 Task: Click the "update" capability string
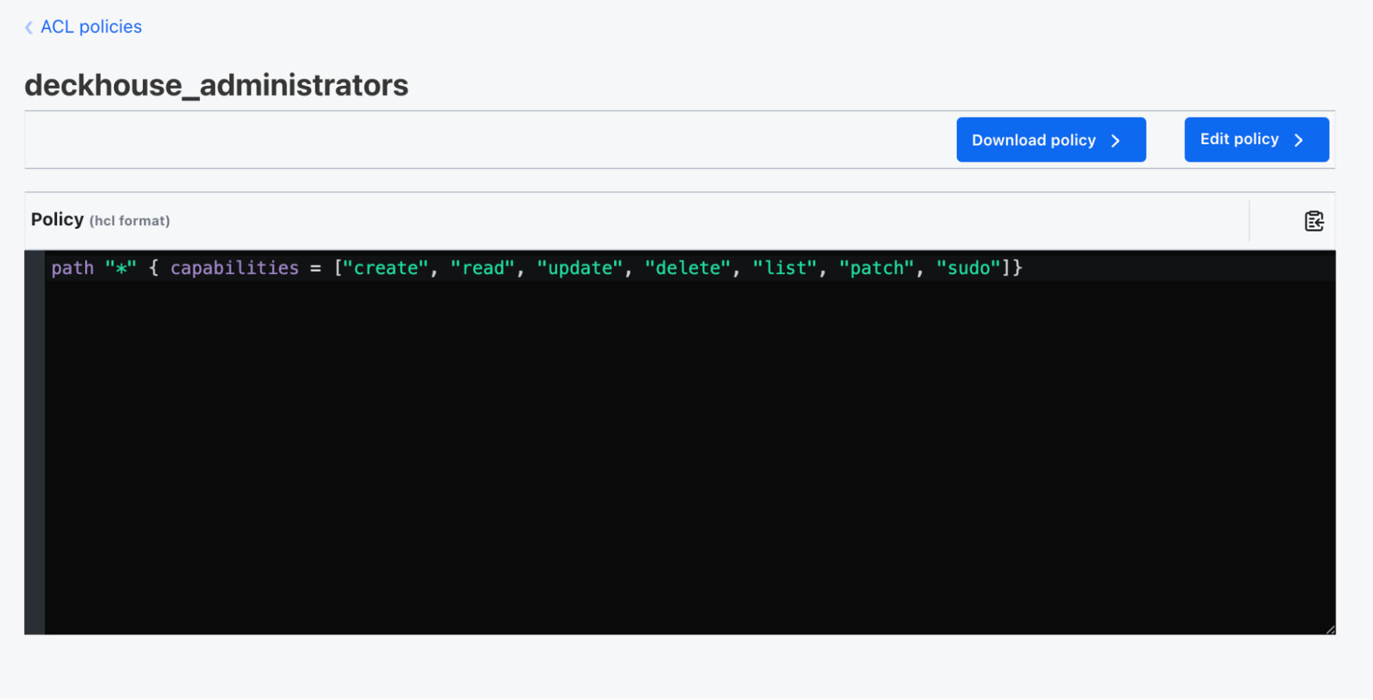pos(580,268)
